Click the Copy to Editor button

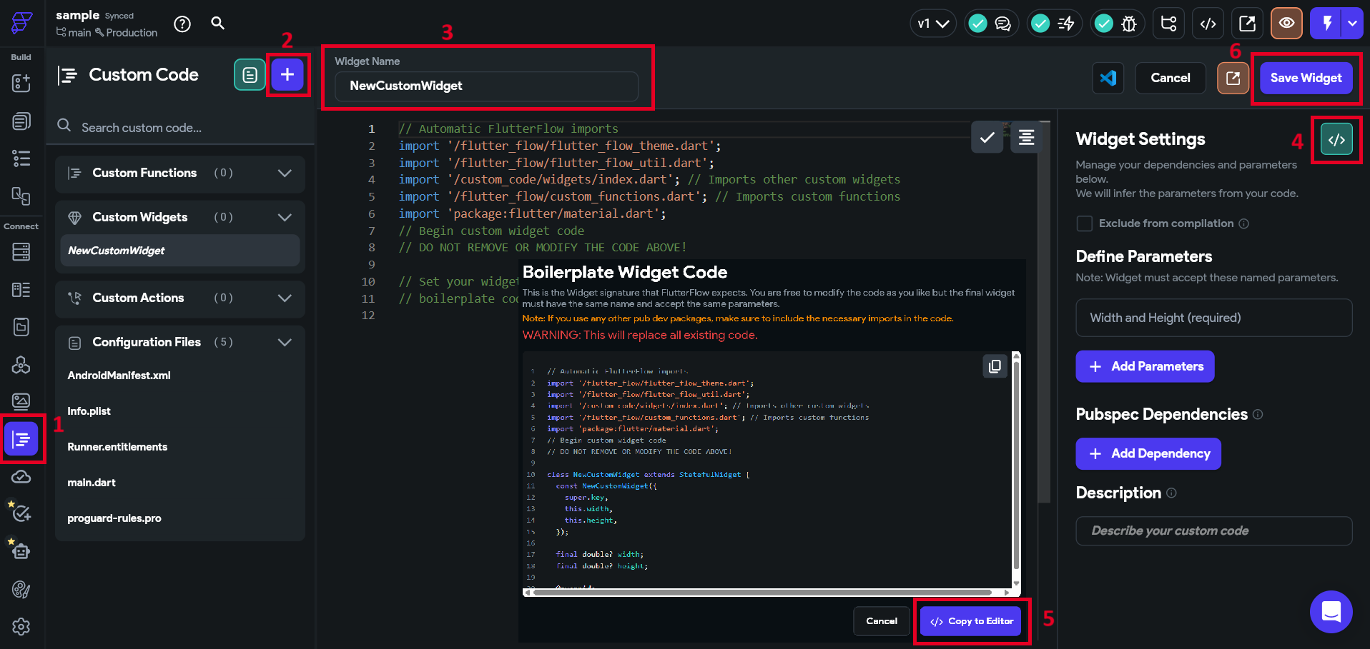click(x=972, y=621)
